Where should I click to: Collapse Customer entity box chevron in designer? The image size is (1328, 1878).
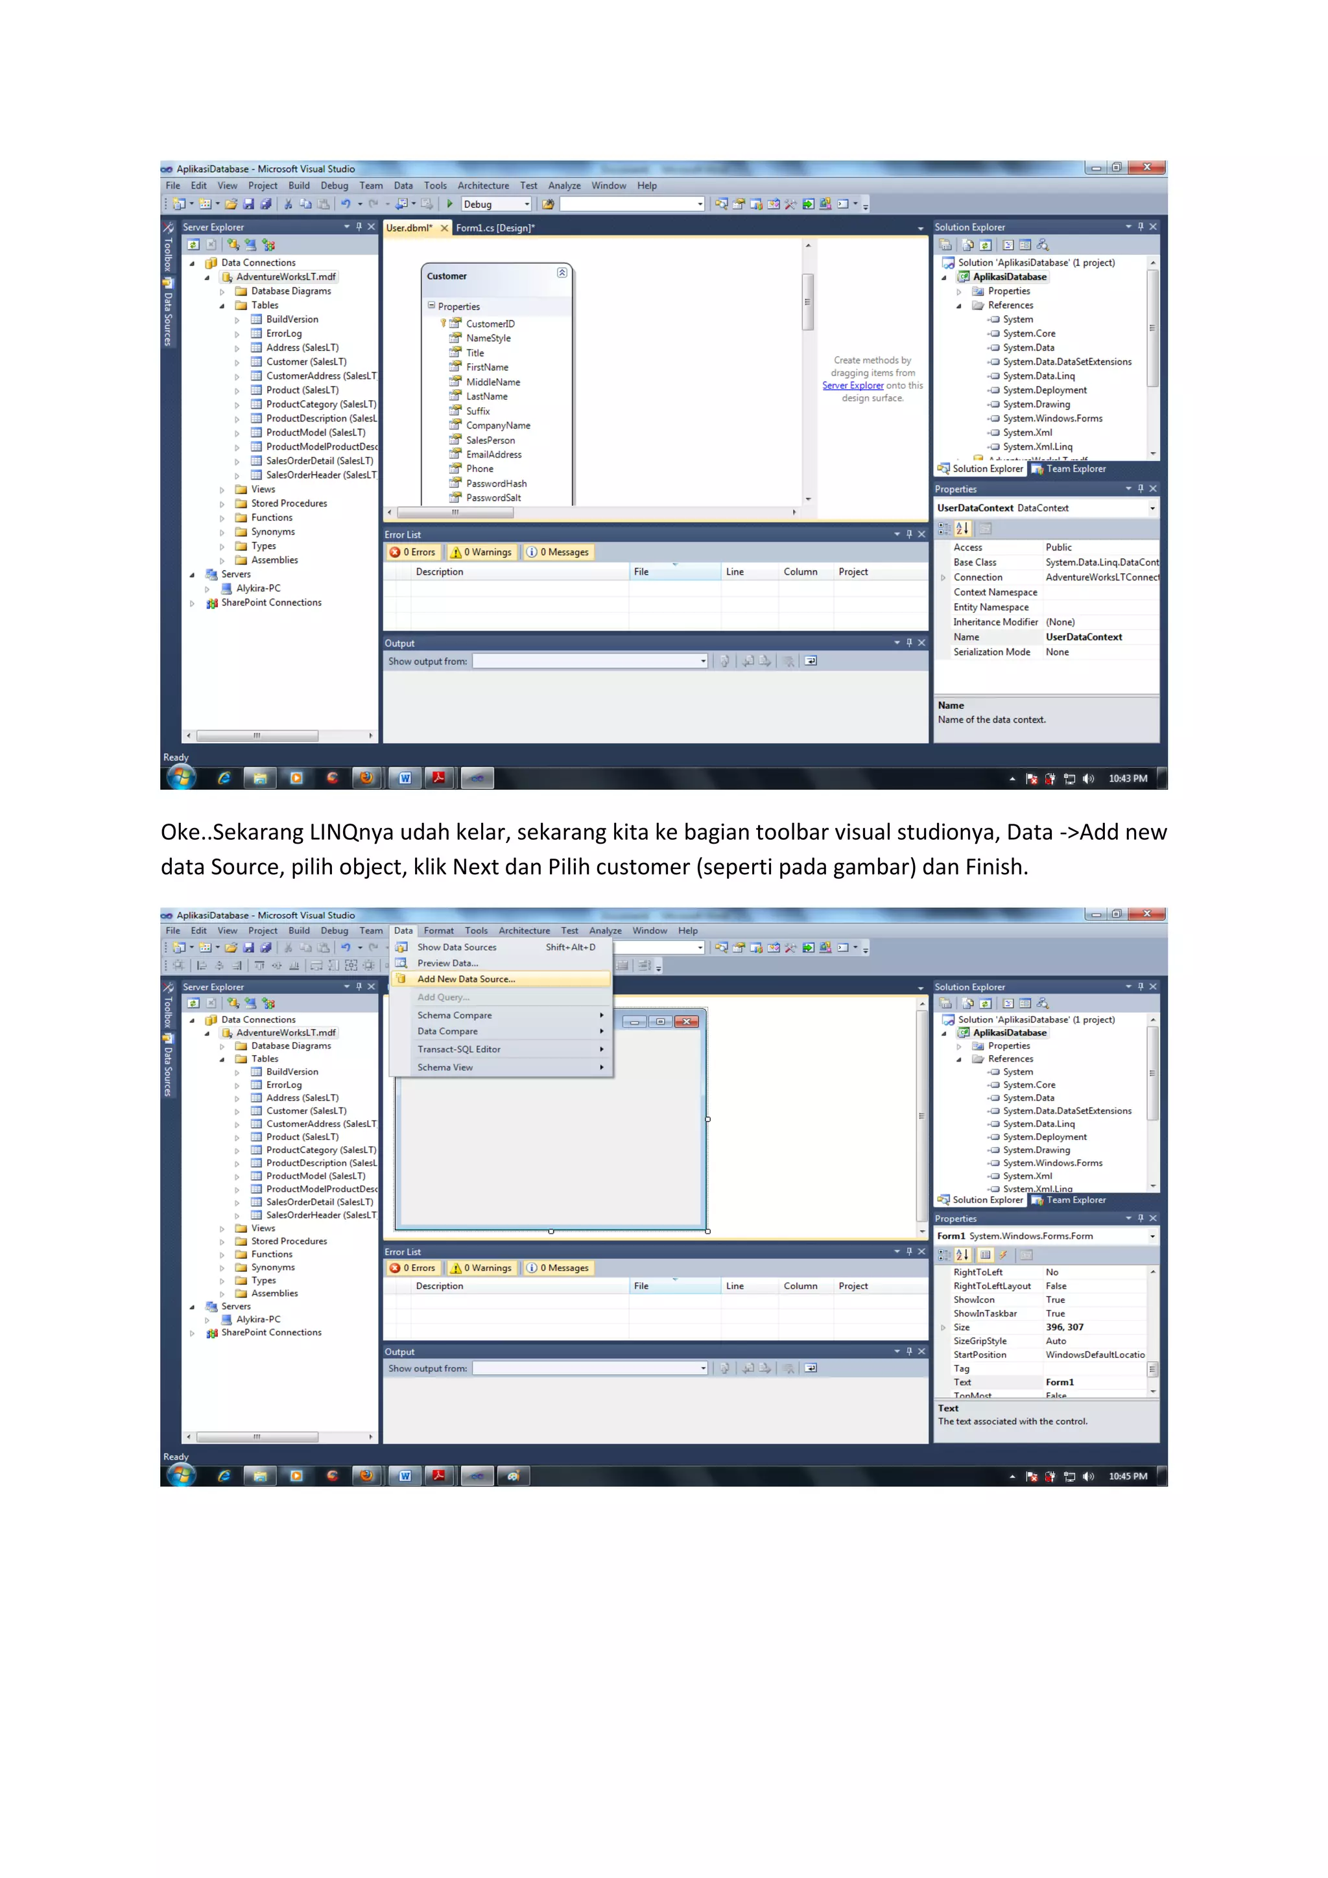pyautogui.click(x=562, y=272)
